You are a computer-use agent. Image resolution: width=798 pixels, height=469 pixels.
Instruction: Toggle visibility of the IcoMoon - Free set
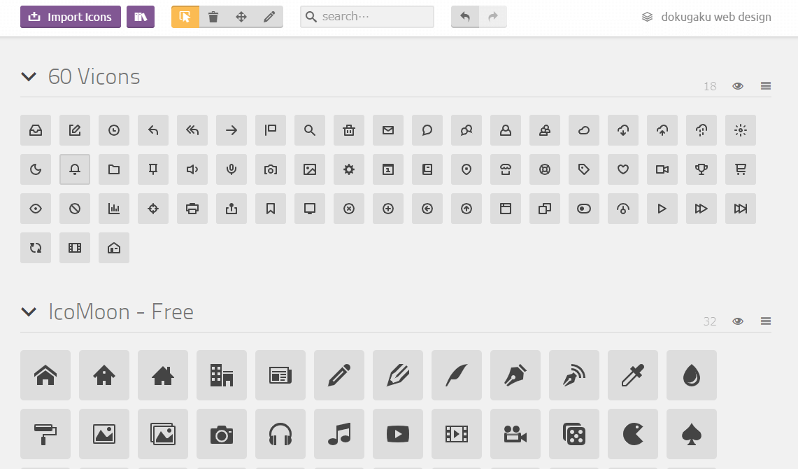pyautogui.click(x=738, y=321)
